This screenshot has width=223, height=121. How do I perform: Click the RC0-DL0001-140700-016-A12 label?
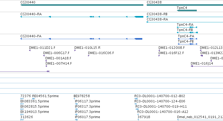click(163, 112)
